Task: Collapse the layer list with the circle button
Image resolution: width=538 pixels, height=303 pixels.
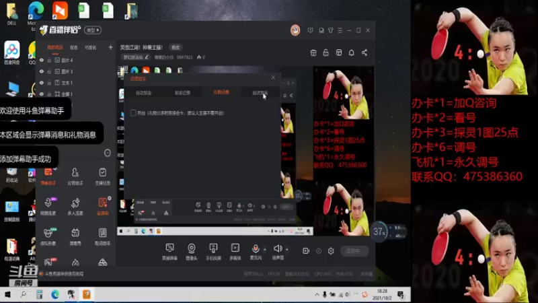Action: coord(108,153)
